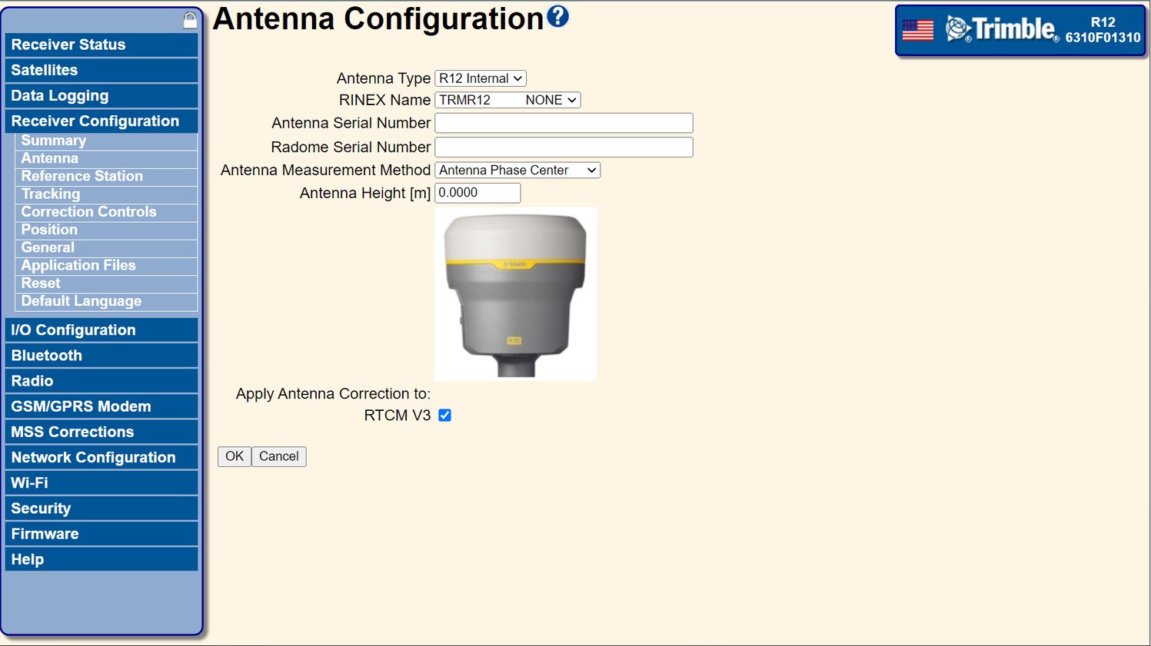Click the Antenna Height input box

pyautogui.click(x=477, y=193)
